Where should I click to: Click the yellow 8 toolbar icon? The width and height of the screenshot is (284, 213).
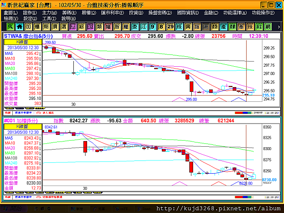[161, 27]
